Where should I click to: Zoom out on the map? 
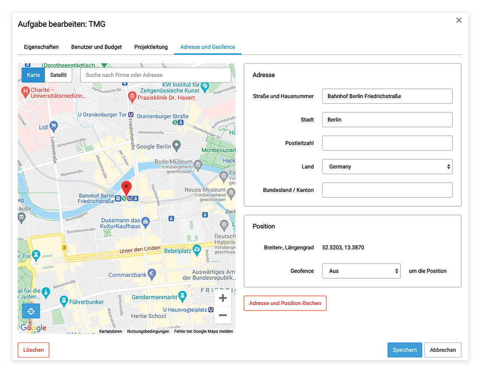tap(223, 315)
